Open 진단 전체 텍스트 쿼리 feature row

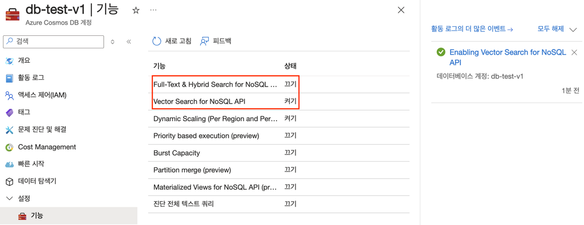click(x=184, y=204)
